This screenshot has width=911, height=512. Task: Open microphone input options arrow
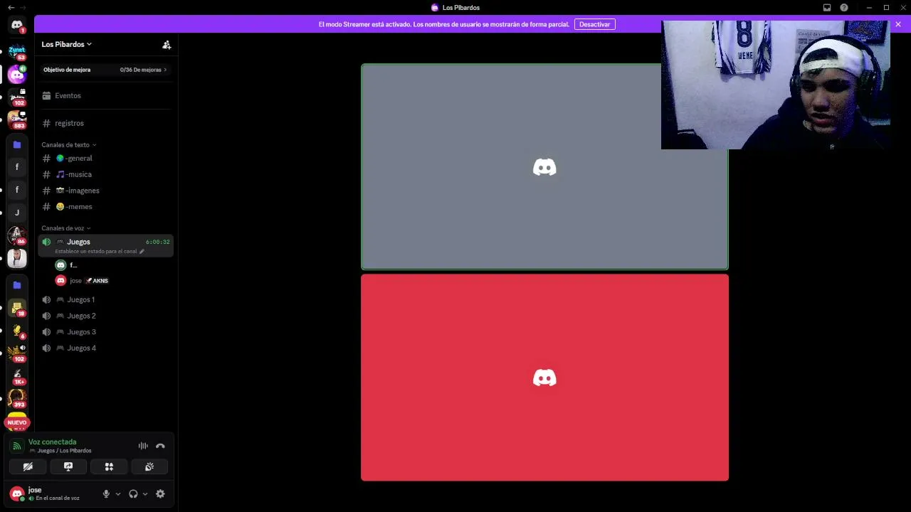point(118,494)
